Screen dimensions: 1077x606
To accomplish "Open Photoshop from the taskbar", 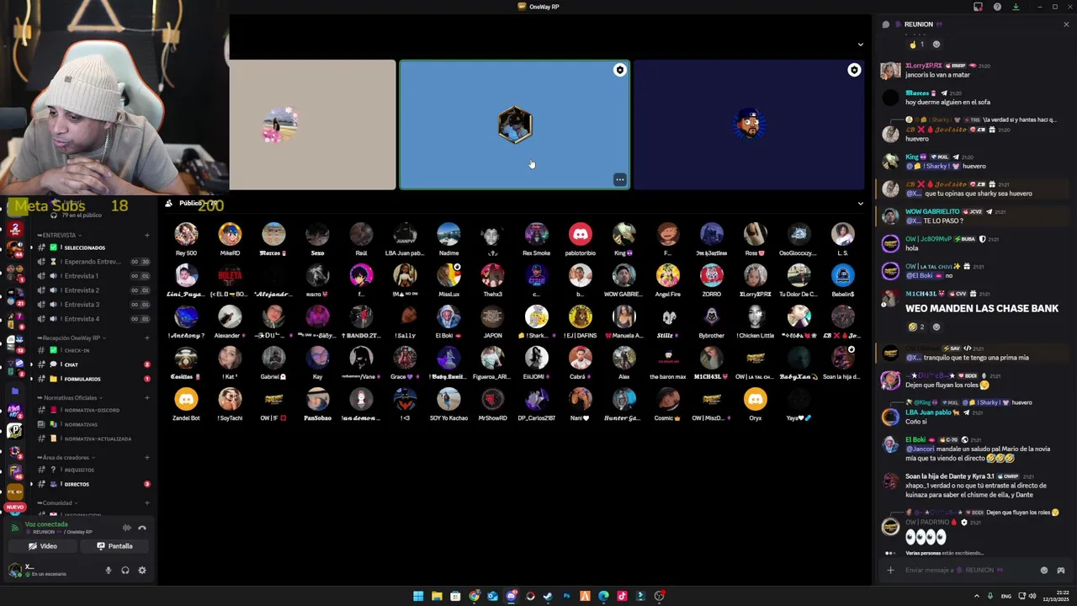I will click(566, 596).
